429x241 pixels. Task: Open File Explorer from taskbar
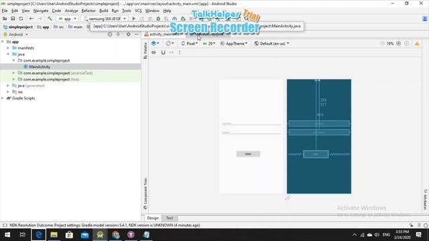pos(54,235)
